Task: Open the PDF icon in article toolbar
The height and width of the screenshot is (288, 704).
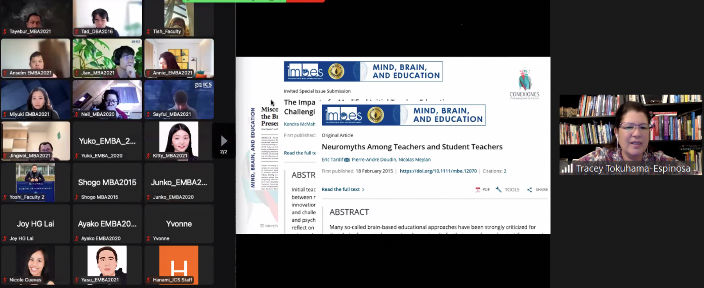Action: pos(478,190)
